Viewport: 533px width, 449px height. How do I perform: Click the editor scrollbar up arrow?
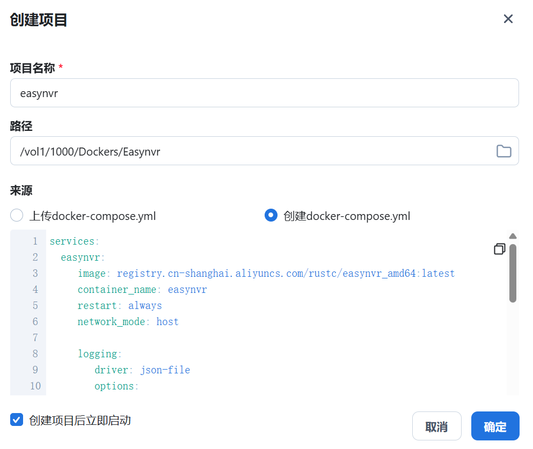(x=513, y=236)
